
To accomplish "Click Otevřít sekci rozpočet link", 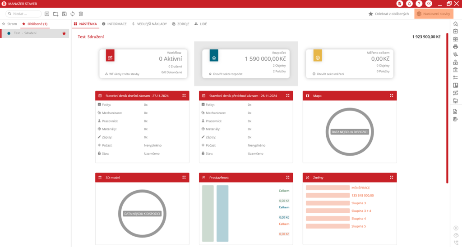I will (227, 74).
